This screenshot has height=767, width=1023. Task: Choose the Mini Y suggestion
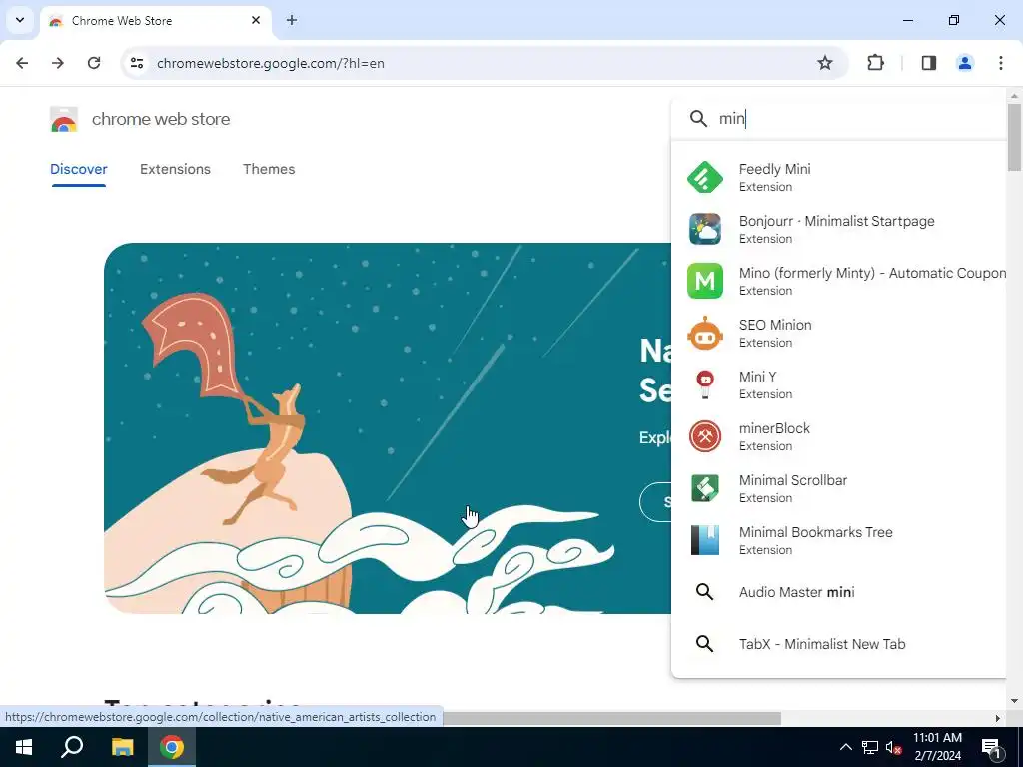pyautogui.click(x=839, y=384)
